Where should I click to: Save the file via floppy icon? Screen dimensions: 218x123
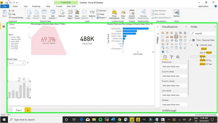[x=7, y=2]
